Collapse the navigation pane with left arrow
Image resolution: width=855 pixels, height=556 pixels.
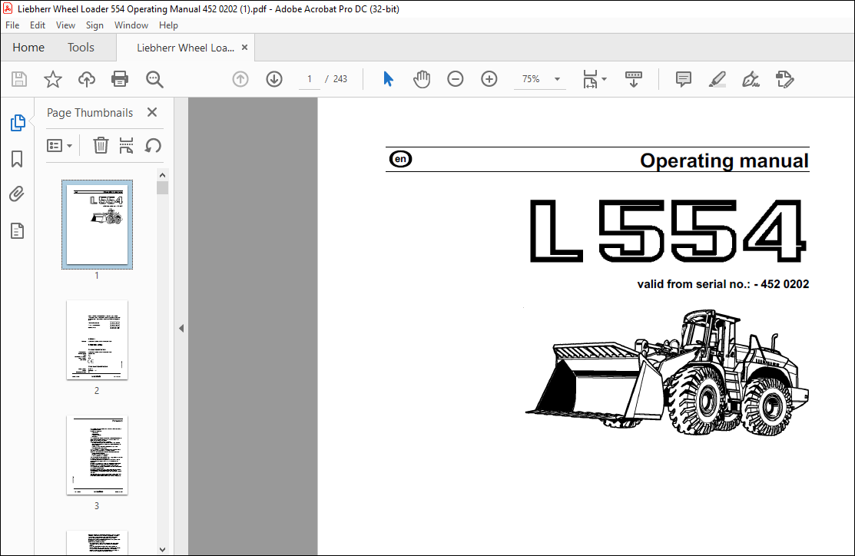(181, 328)
